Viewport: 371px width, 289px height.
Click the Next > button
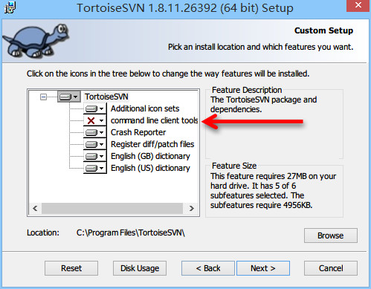pos(263,268)
